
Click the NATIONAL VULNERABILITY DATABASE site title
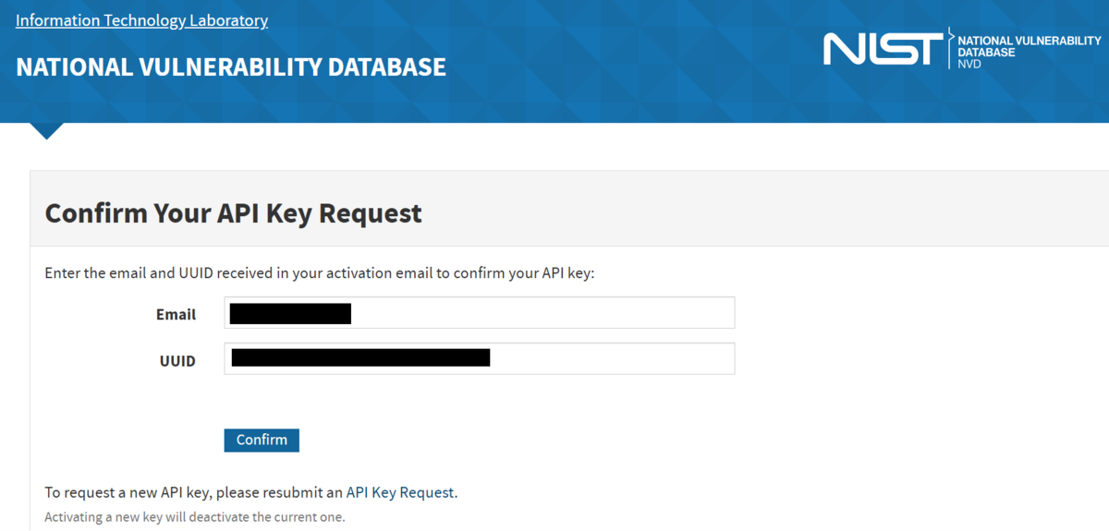click(x=231, y=67)
